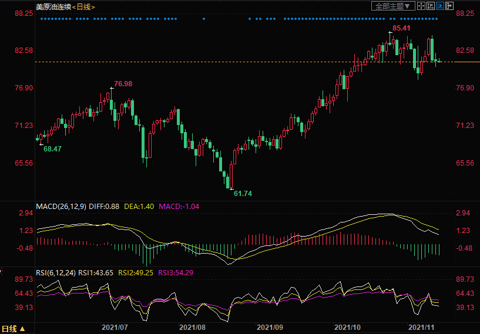Click the rightmost panel arrow icon in toolbar
Screen dimensions: 480x334
coord(449,6)
